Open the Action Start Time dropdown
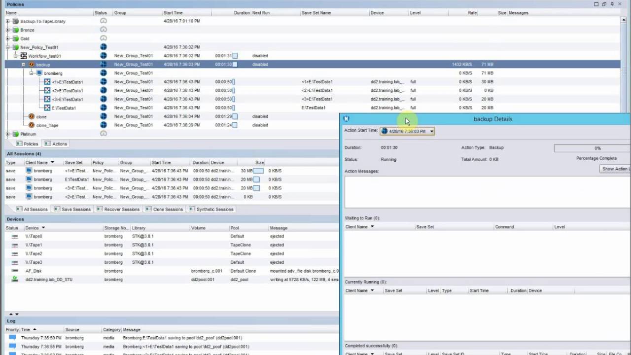The height and width of the screenshot is (355, 631). click(431, 131)
